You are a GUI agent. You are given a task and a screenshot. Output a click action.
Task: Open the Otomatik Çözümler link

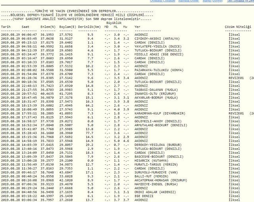point(162,1)
